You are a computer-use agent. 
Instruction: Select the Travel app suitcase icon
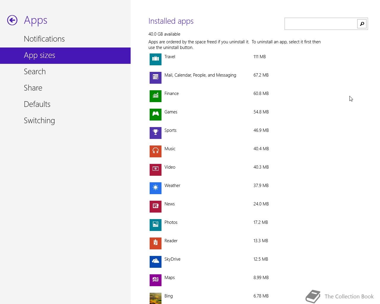[x=156, y=59]
